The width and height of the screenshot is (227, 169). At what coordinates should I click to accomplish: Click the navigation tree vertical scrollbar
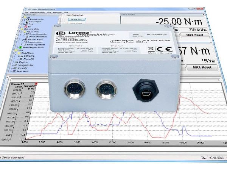tap(60, 20)
